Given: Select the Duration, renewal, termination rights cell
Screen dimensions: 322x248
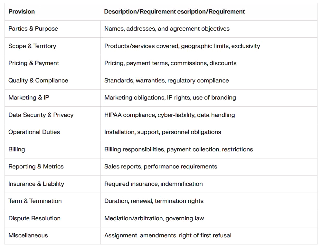Looking at the screenshot, I should coord(154,201).
